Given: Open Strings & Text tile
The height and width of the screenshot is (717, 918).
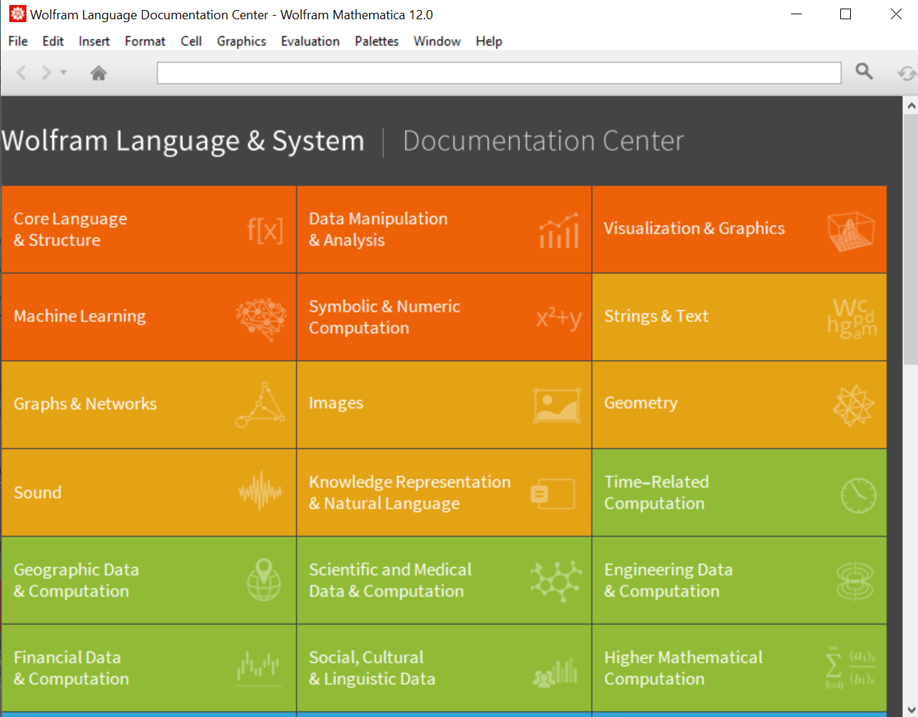Looking at the screenshot, I should 740,317.
